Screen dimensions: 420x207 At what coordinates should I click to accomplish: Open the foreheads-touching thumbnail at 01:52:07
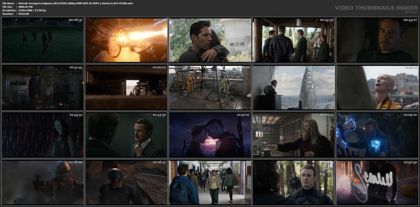210,135
